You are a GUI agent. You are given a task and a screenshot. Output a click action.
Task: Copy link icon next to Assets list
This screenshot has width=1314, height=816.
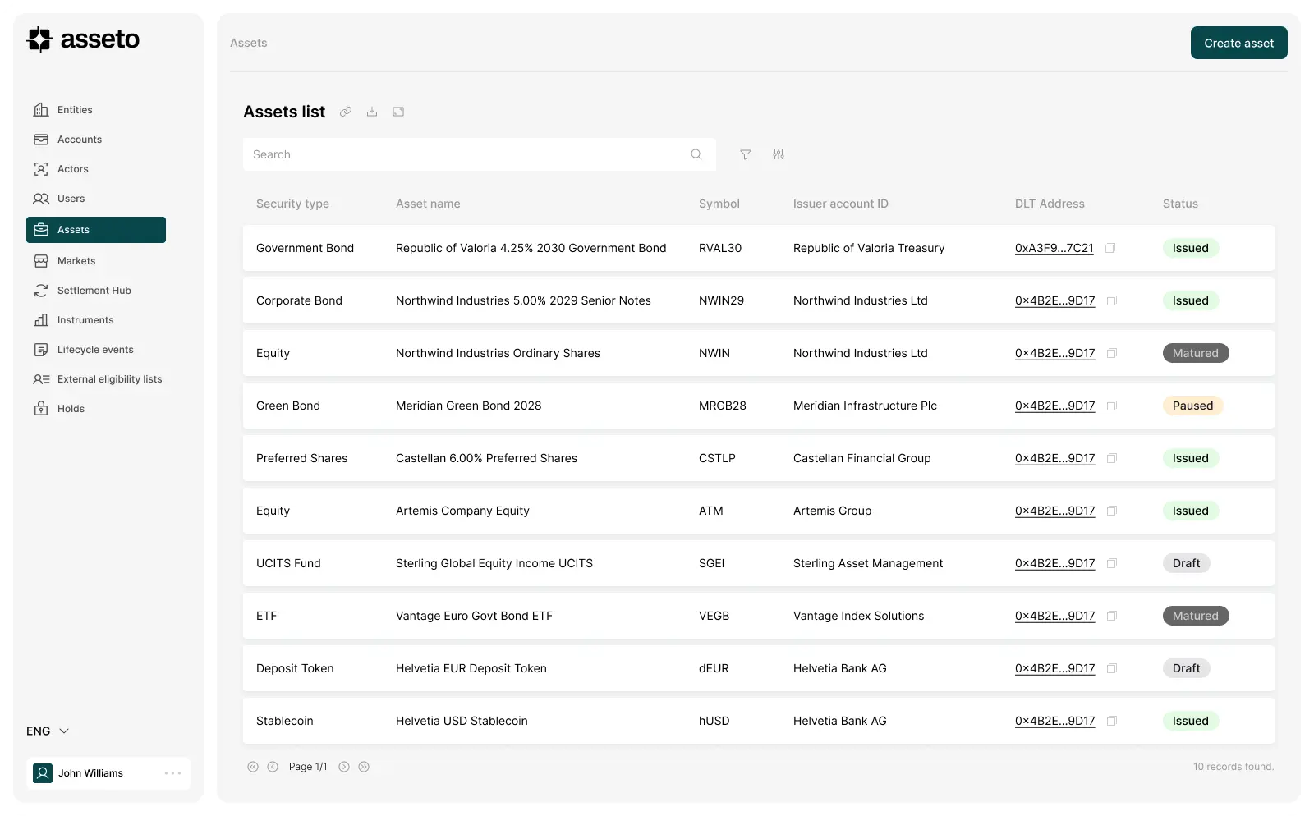346,112
